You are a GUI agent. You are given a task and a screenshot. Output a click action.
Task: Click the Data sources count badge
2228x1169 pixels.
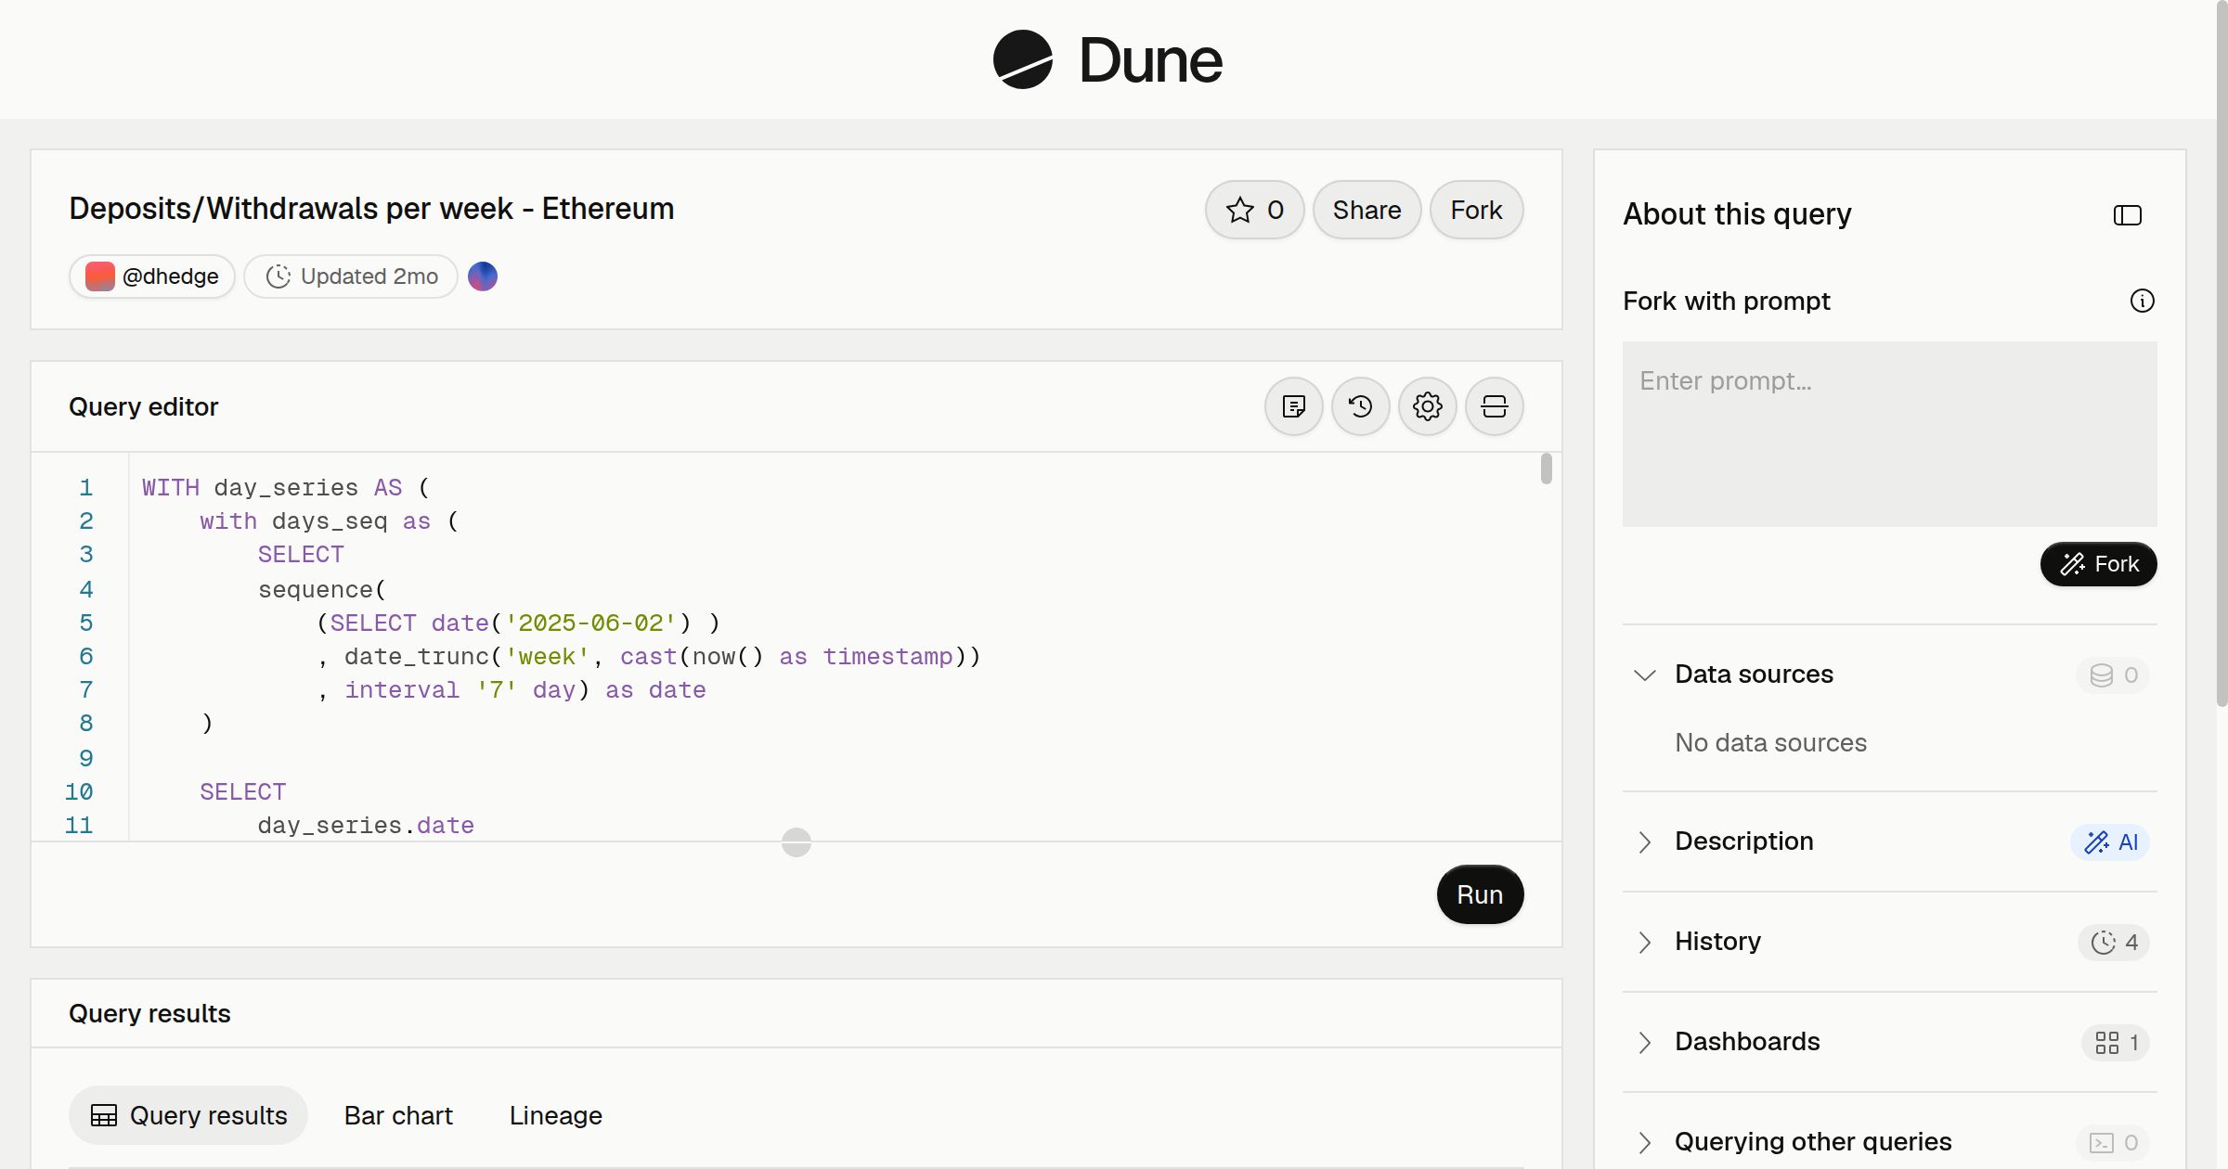coord(2113,674)
